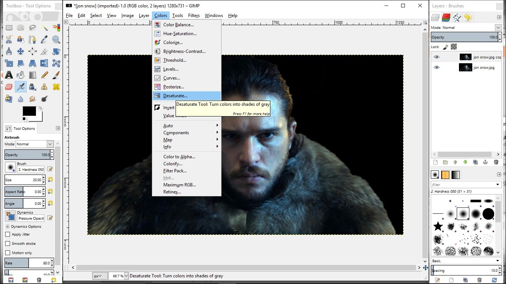Enable the Apply Jitter checkbox
This screenshot has height=284, width=506.
coord(8,234)
